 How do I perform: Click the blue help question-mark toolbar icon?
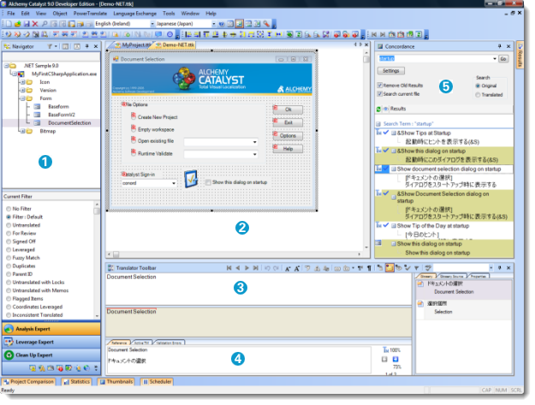pyautogui.click(x=222, y=24)
